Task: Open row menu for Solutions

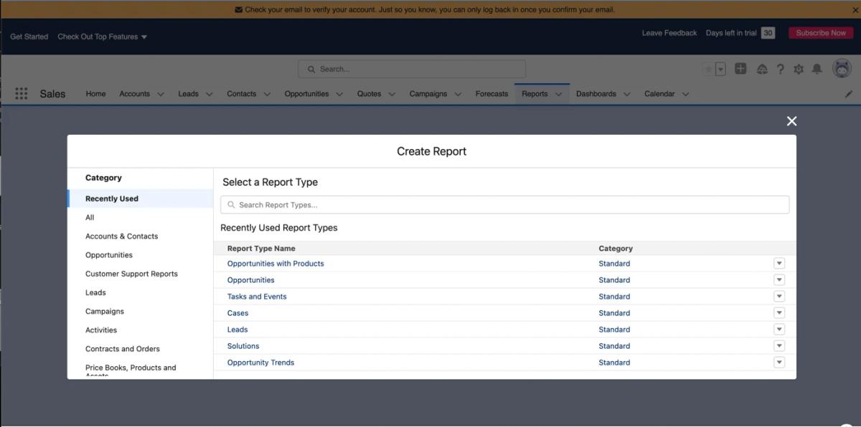Action: coord(779,345)
